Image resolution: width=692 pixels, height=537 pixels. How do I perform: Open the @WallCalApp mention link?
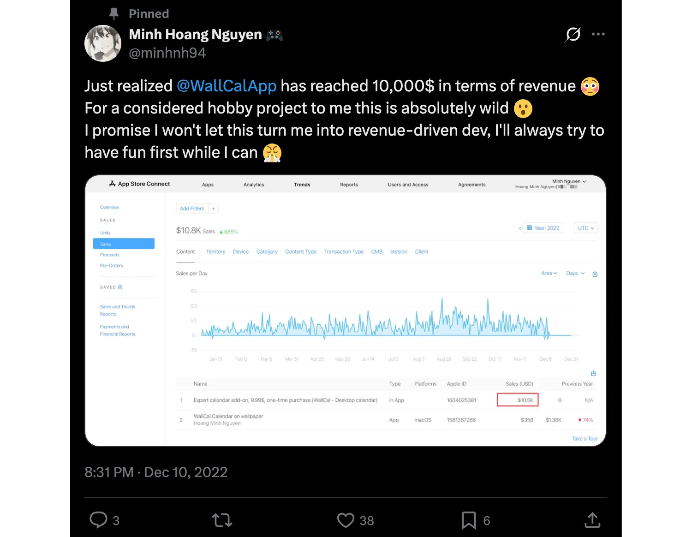[227, 86]
